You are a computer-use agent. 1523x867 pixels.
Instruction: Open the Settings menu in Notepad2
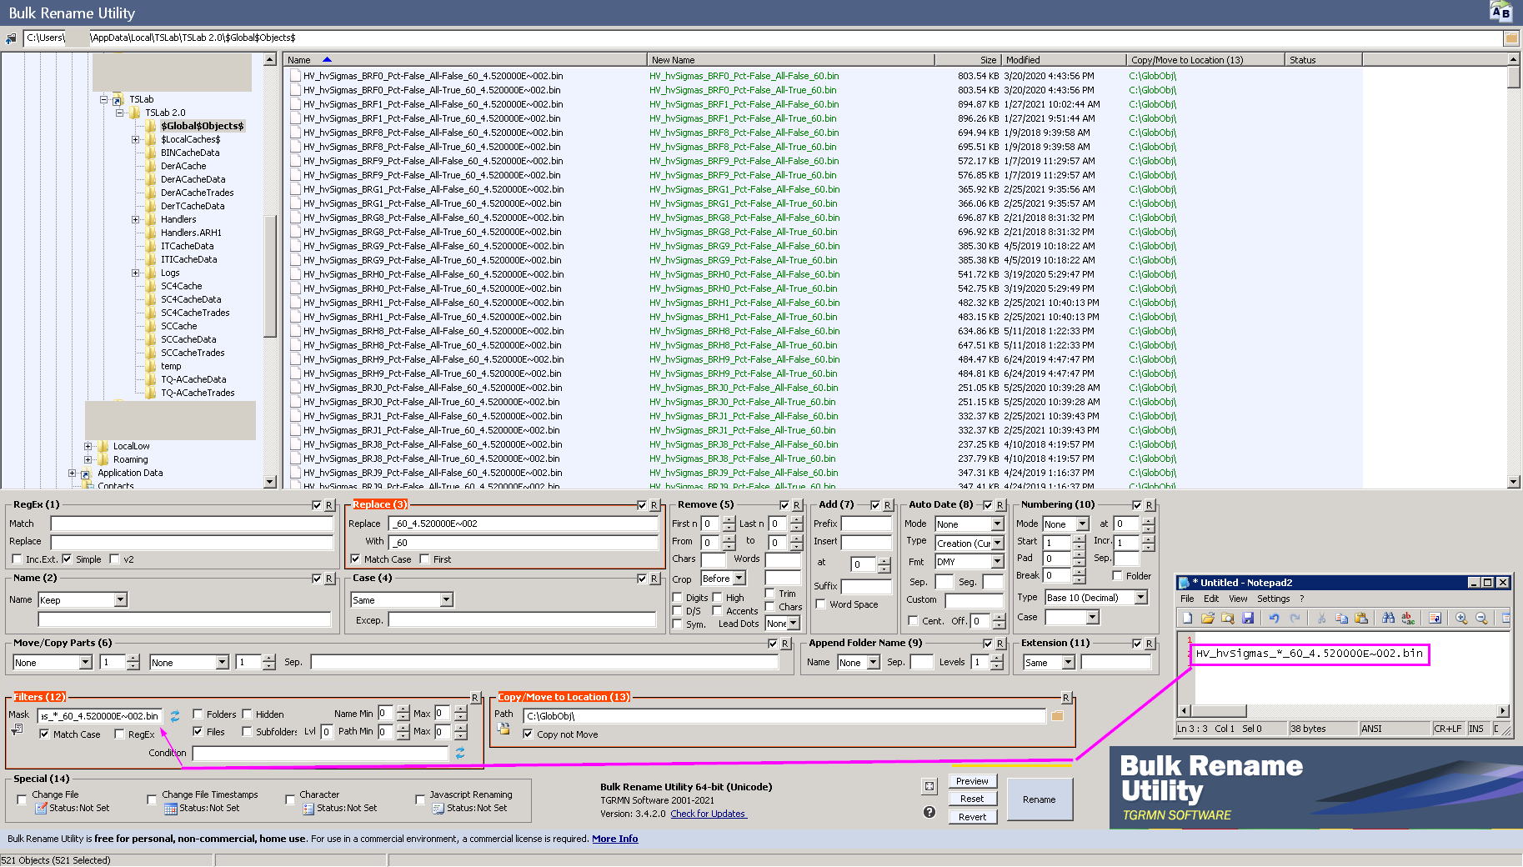(1273, 599)
